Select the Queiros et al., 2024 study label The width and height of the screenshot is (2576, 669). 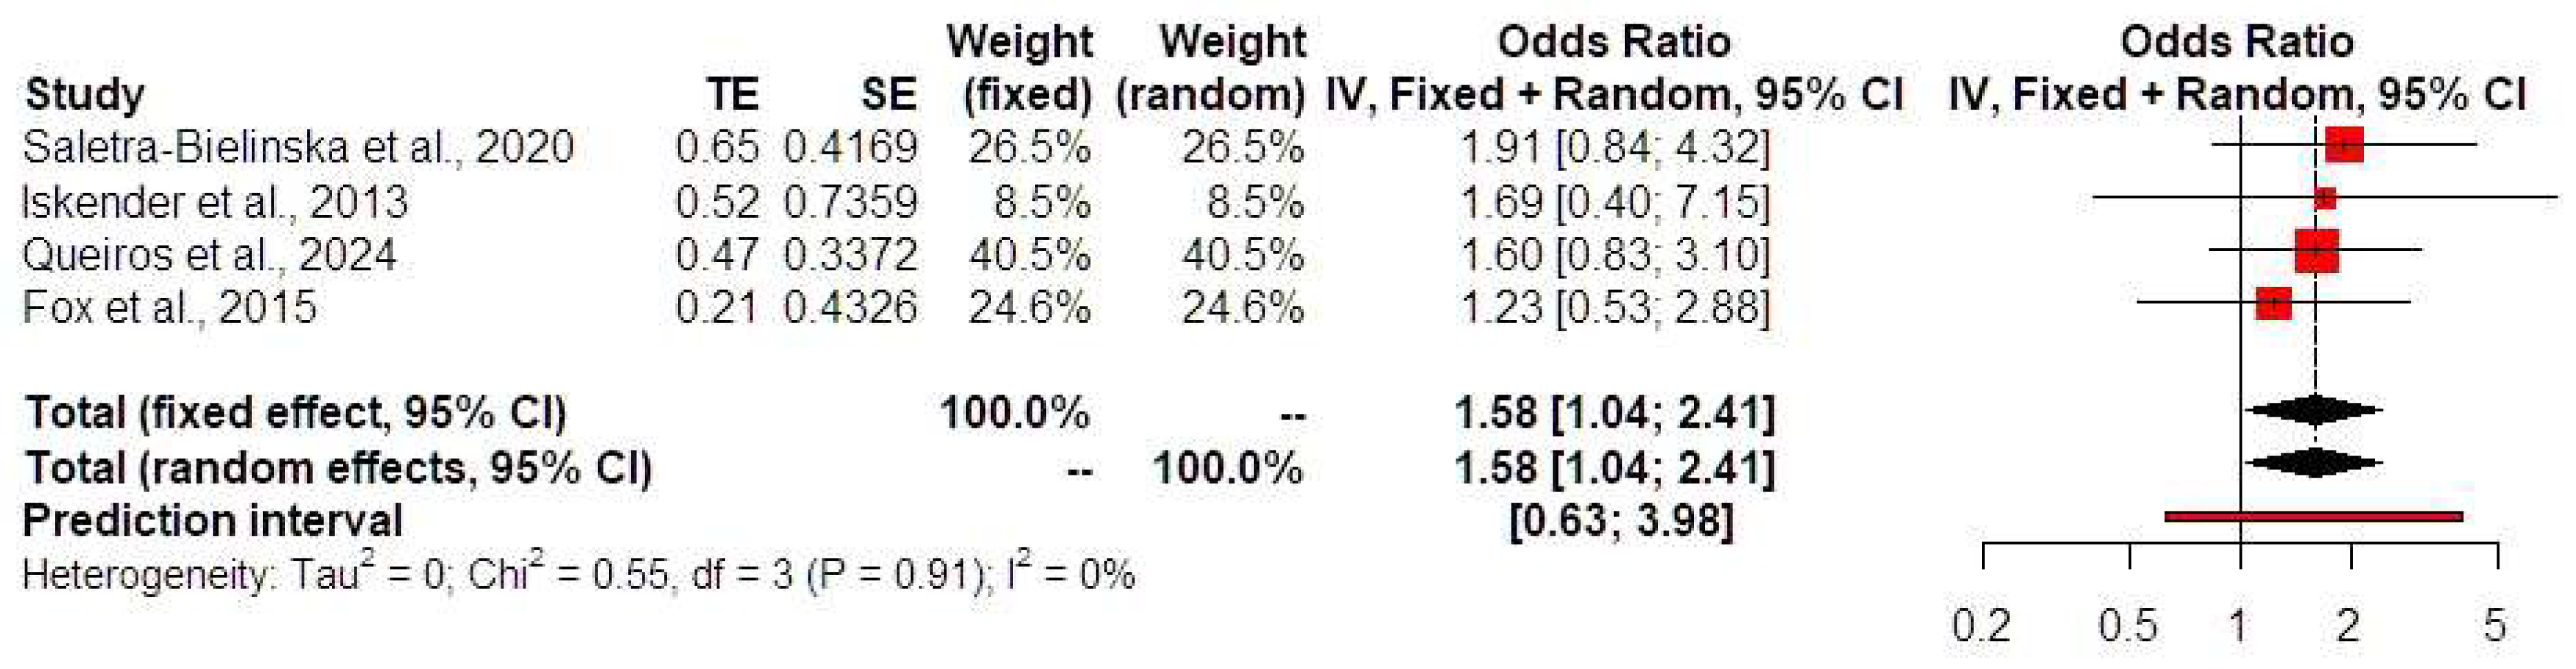tap(209, 255)
